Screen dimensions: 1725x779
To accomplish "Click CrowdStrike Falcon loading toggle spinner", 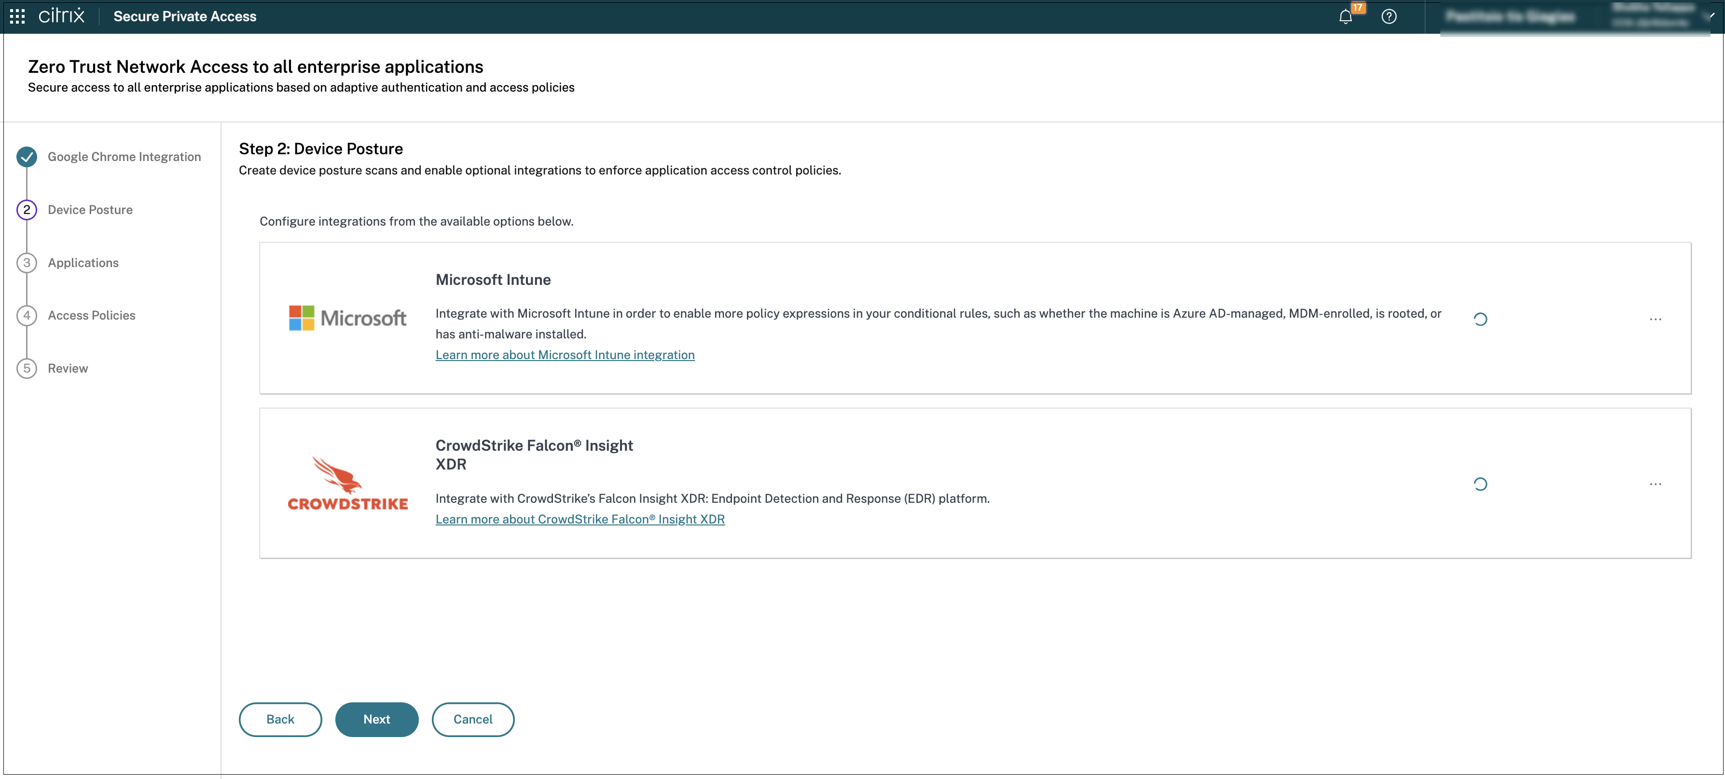I will [1480, 484].
